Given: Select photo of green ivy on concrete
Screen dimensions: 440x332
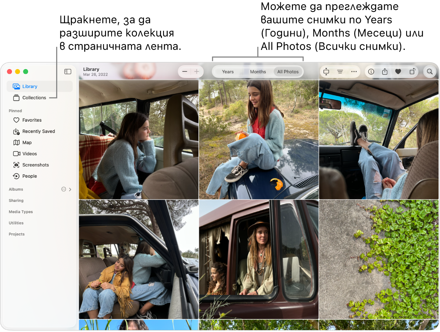Looking at the screenshot, I should coord(379,259).
